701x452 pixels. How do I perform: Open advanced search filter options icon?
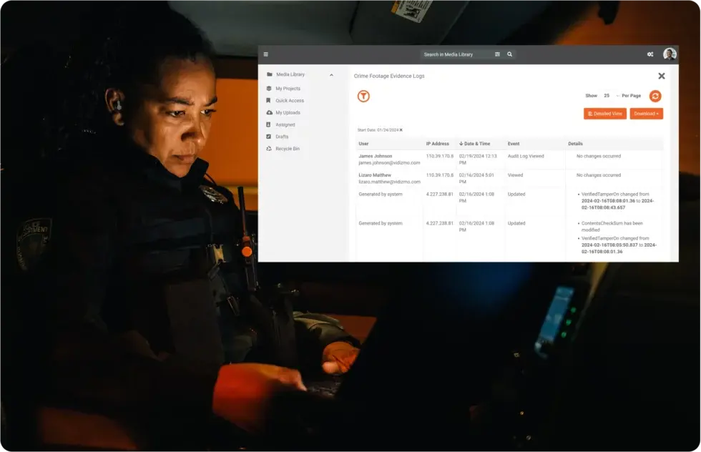(497, 54)
